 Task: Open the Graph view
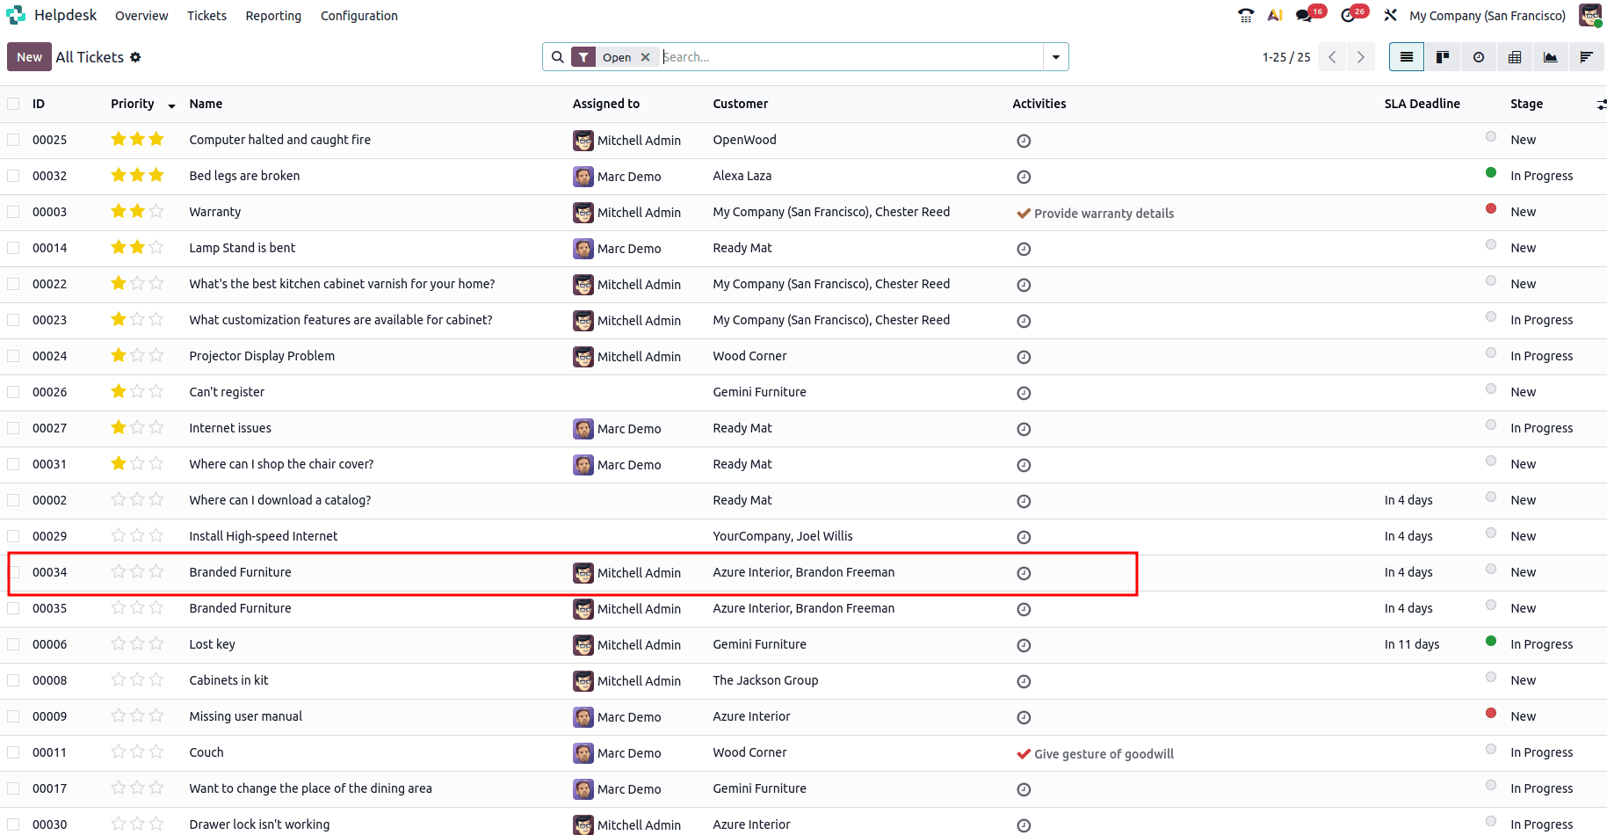click(1550, 56)
